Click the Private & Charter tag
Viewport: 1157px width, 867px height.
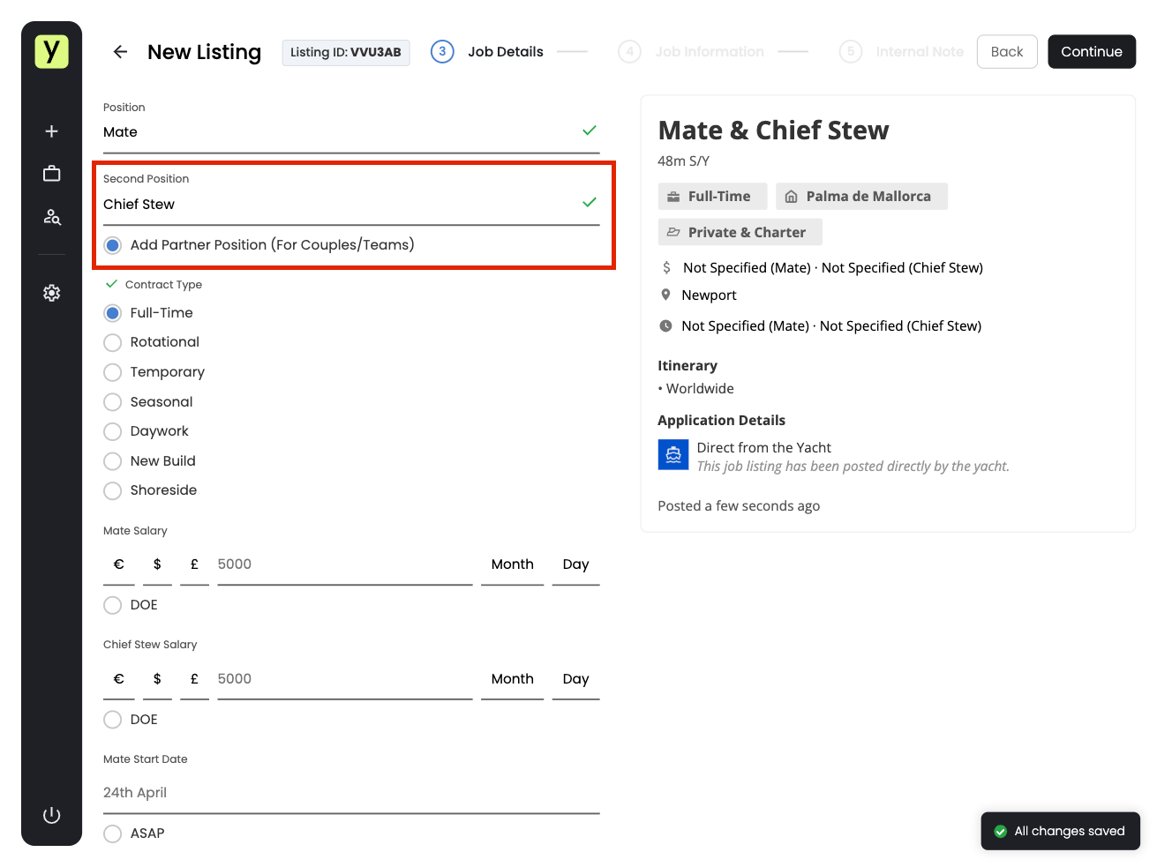pyautogui.click(x=740, y=232)
